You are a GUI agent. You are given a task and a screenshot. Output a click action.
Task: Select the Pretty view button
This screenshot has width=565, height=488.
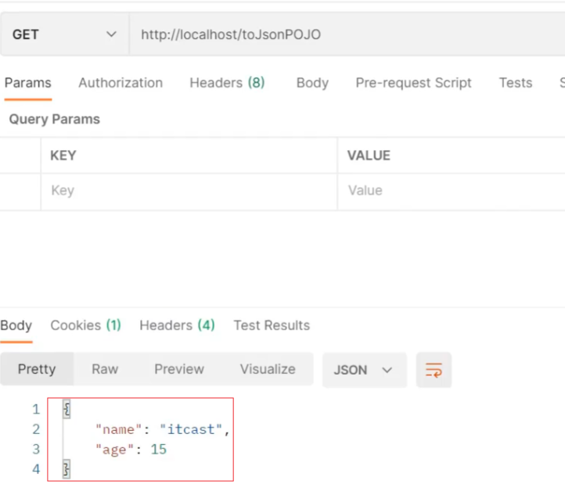point(37,369)
